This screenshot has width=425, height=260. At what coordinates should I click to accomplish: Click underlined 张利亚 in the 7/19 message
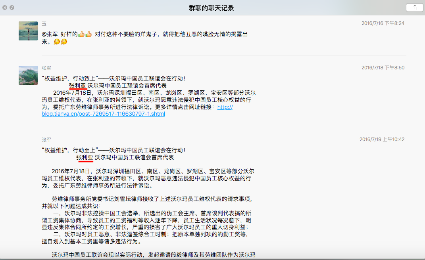point(85,157)
